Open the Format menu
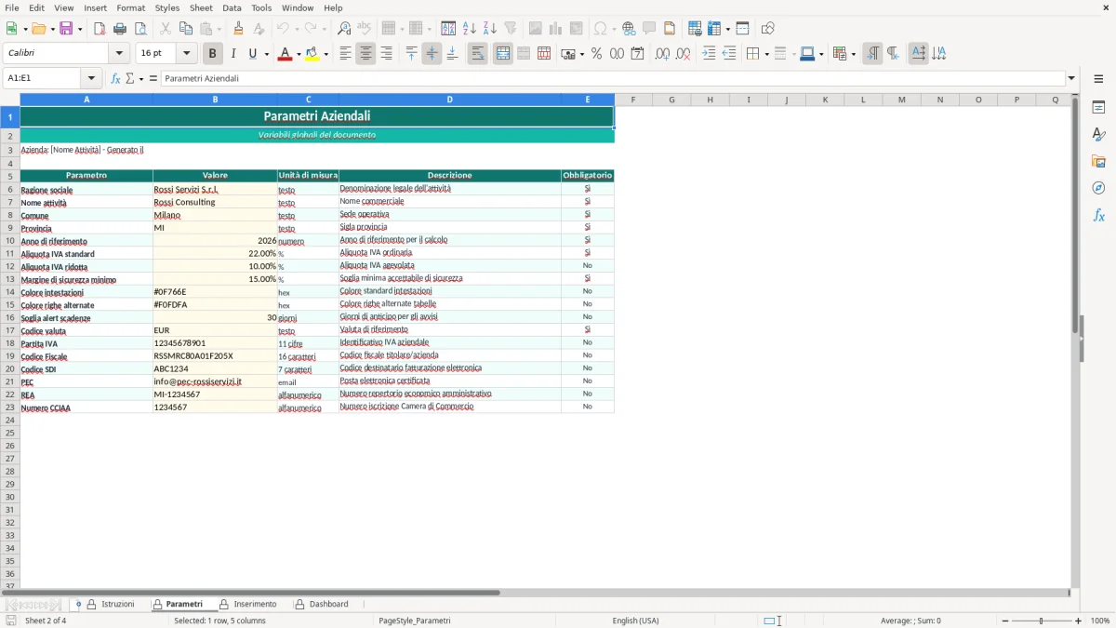The image size is (1116, 628). [131, 7]
